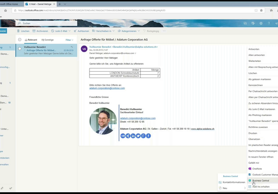Click sender Vuilleumier Benedict email link
The height and width of the screenshot is (194, 278).
pos(123,47)
